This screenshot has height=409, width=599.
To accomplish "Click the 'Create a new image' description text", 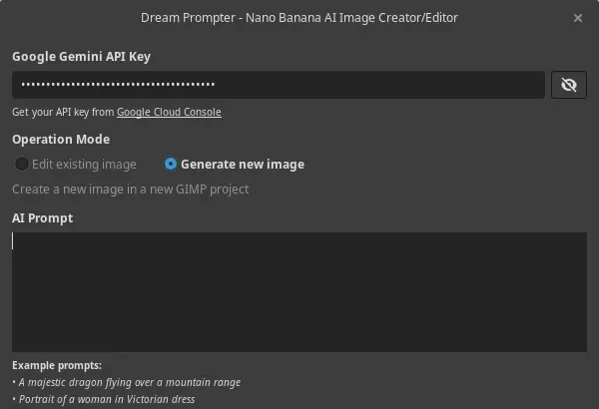I will point(130,189).
